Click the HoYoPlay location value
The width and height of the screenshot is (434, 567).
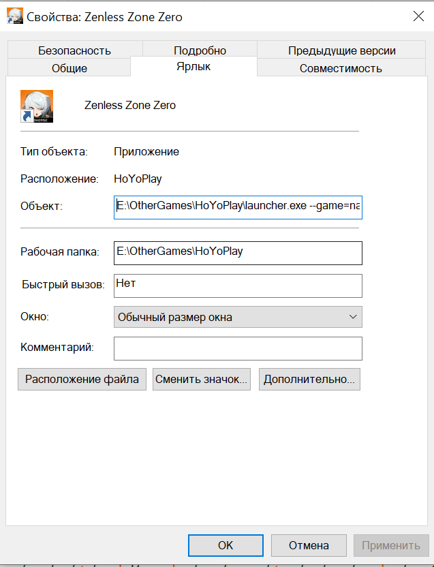(138, 179)
